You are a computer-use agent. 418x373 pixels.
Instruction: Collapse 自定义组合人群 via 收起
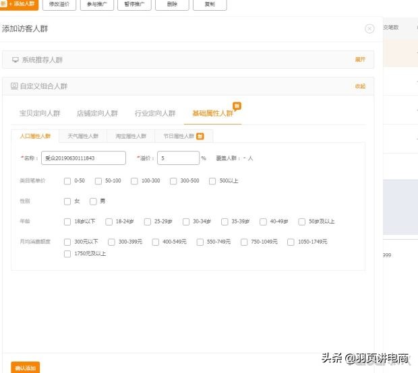click(360, 86)
